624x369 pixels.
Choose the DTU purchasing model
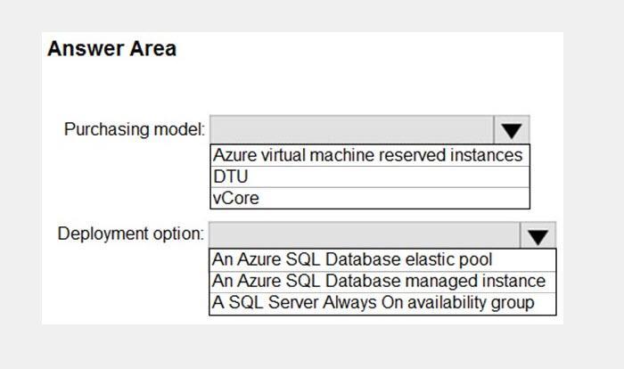[370, 176]
